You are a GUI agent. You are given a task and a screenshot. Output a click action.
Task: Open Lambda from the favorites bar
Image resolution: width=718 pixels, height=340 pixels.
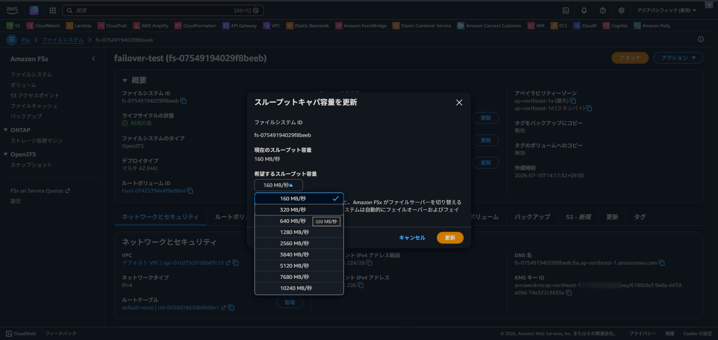79,26
